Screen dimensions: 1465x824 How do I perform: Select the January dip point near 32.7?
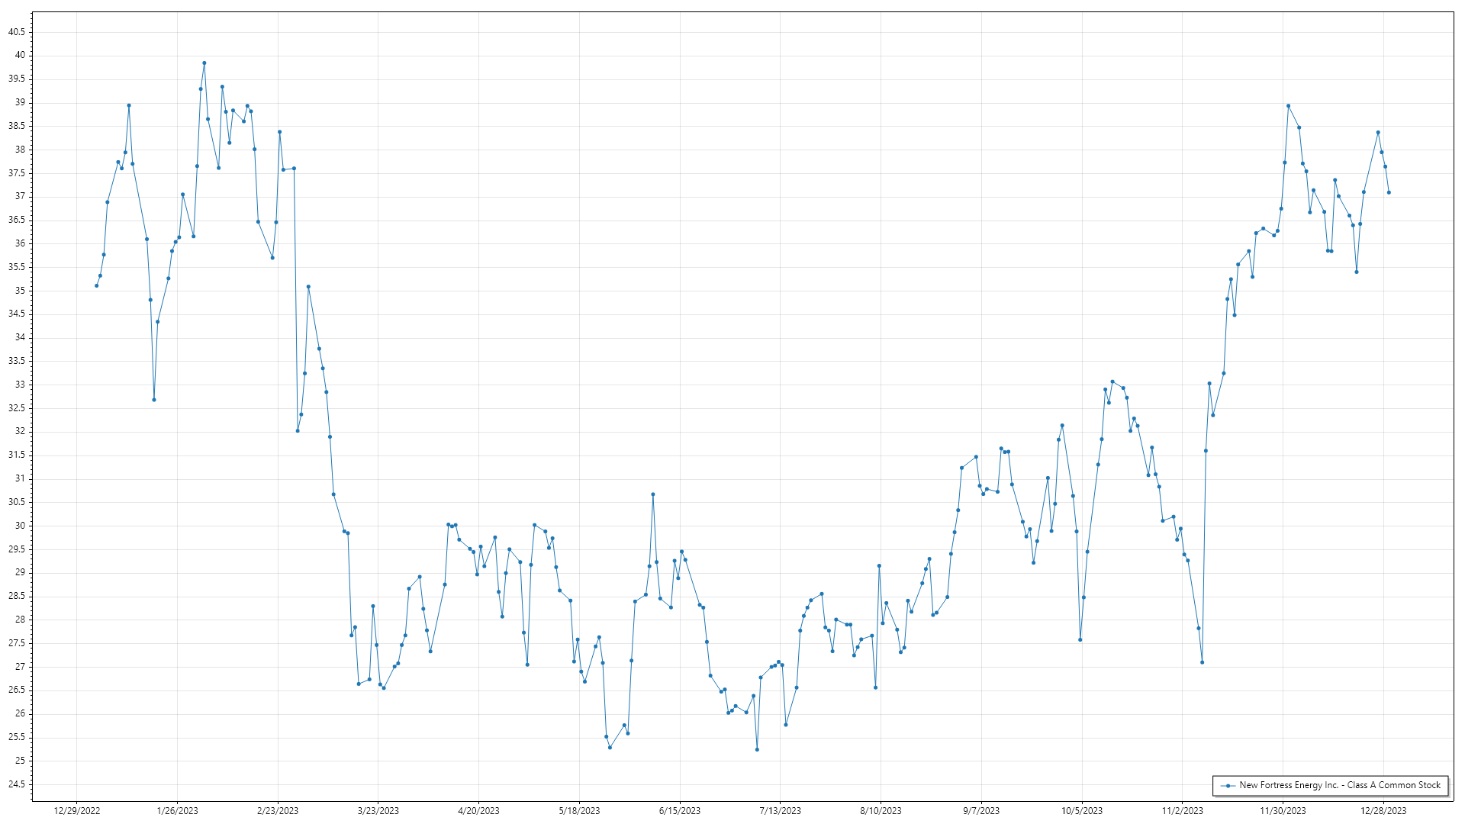point(154,400)
